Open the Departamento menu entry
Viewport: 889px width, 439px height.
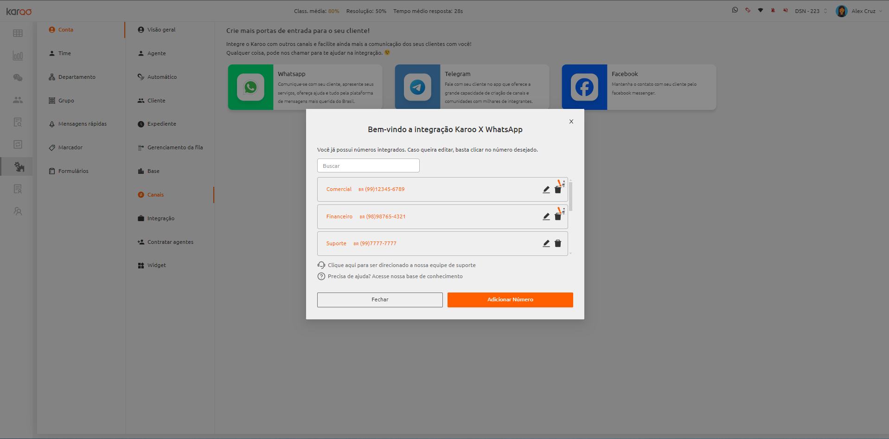[x=77, y=77]
